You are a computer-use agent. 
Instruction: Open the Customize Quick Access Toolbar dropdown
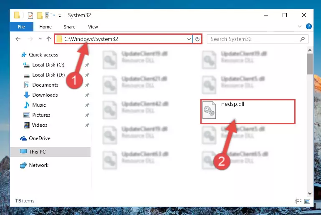tap(60, 15)
